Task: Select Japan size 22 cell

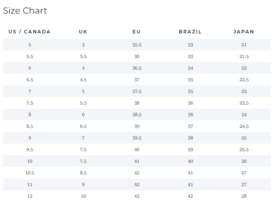Action: pyautogui.click(x=244, y=68)
